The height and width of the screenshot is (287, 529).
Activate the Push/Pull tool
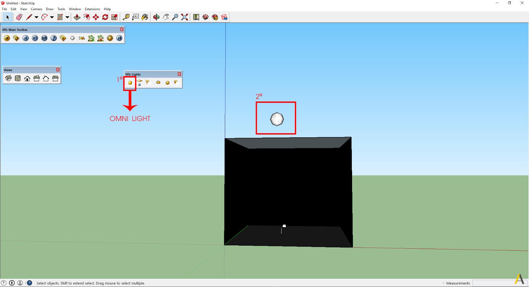point(77,17)
